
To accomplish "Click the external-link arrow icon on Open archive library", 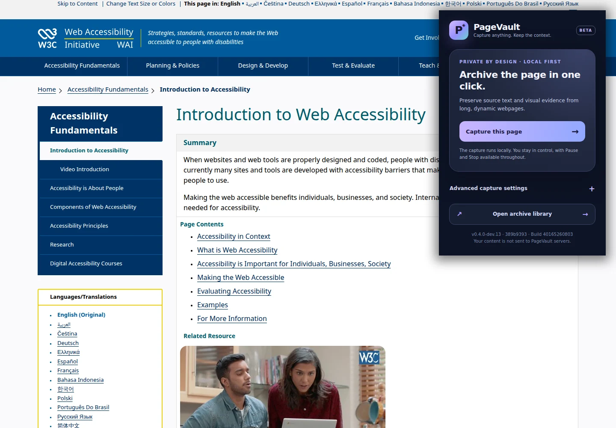I will 459,214.
